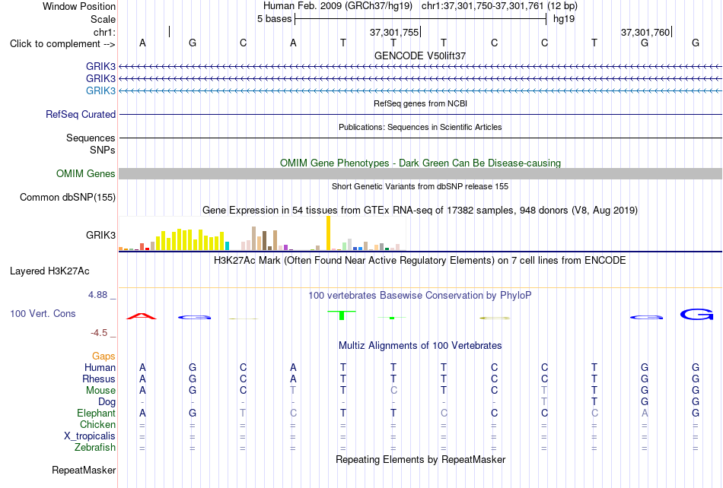
Task: Click the tallest orange bar in GTEx chart
Action: pyautogui.click(x=328, y=233)
